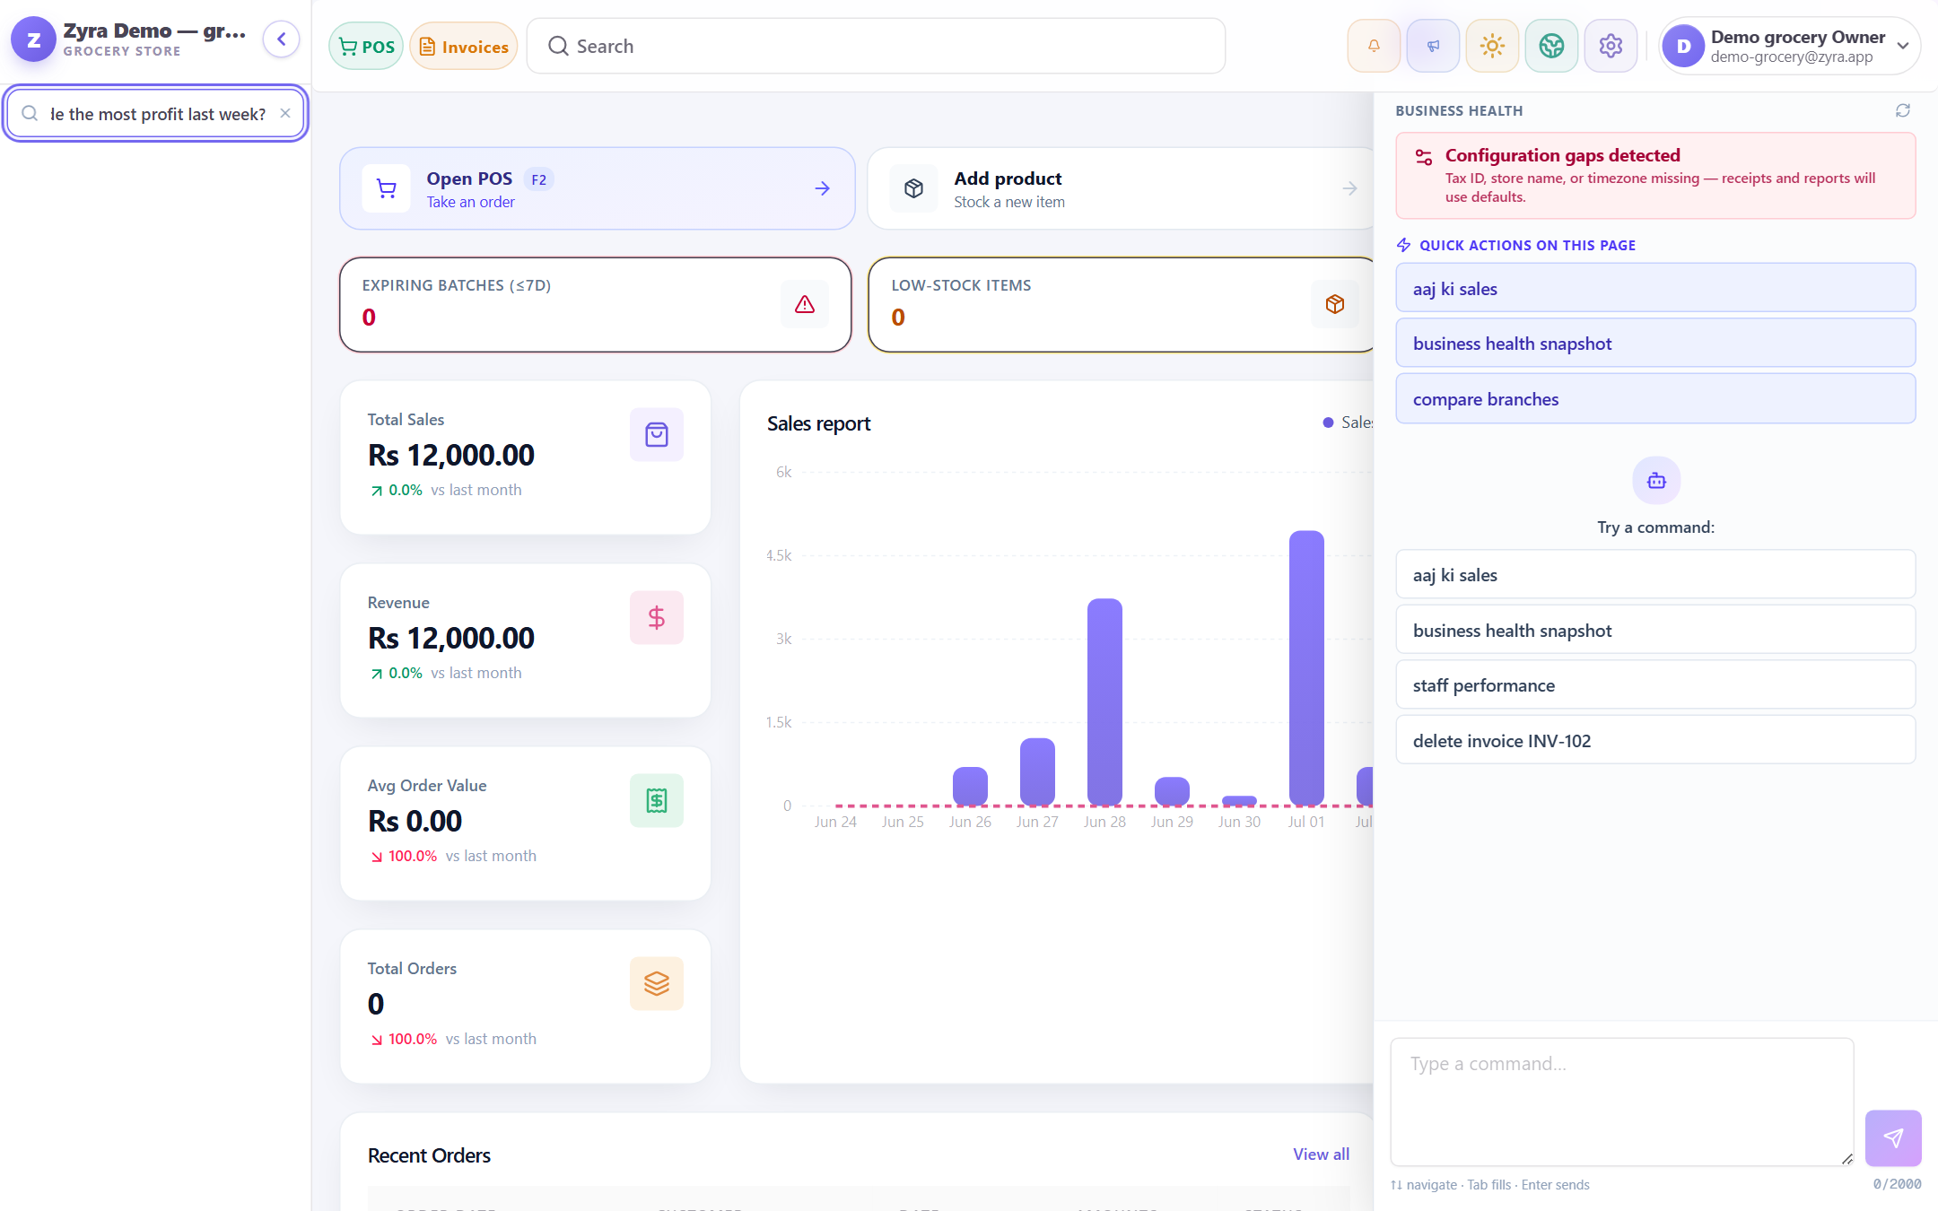Click Low-Stock Items box icon

1334,304
